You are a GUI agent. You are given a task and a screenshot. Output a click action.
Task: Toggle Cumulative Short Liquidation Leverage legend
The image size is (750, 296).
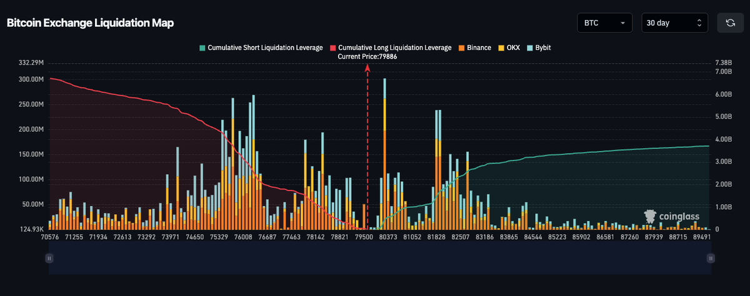[x=261, y=47]
